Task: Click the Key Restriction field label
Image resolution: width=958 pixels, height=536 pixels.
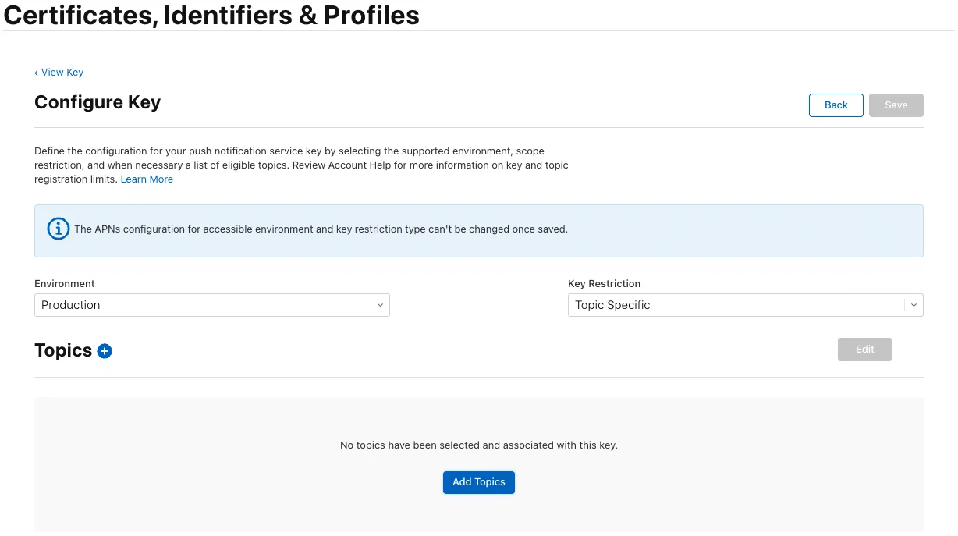Action: pyautogui.click(x=604, y=284)
